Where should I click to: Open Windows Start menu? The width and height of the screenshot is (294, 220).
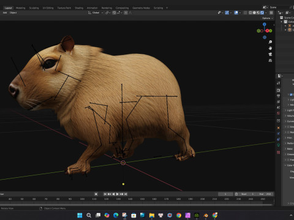(x=80, y=215)
